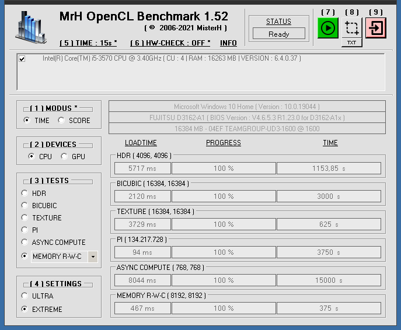Viewport: 401px width, 330px height.
Task: Click the HDR progress bar showing 100 %
Action: point(224,168)
